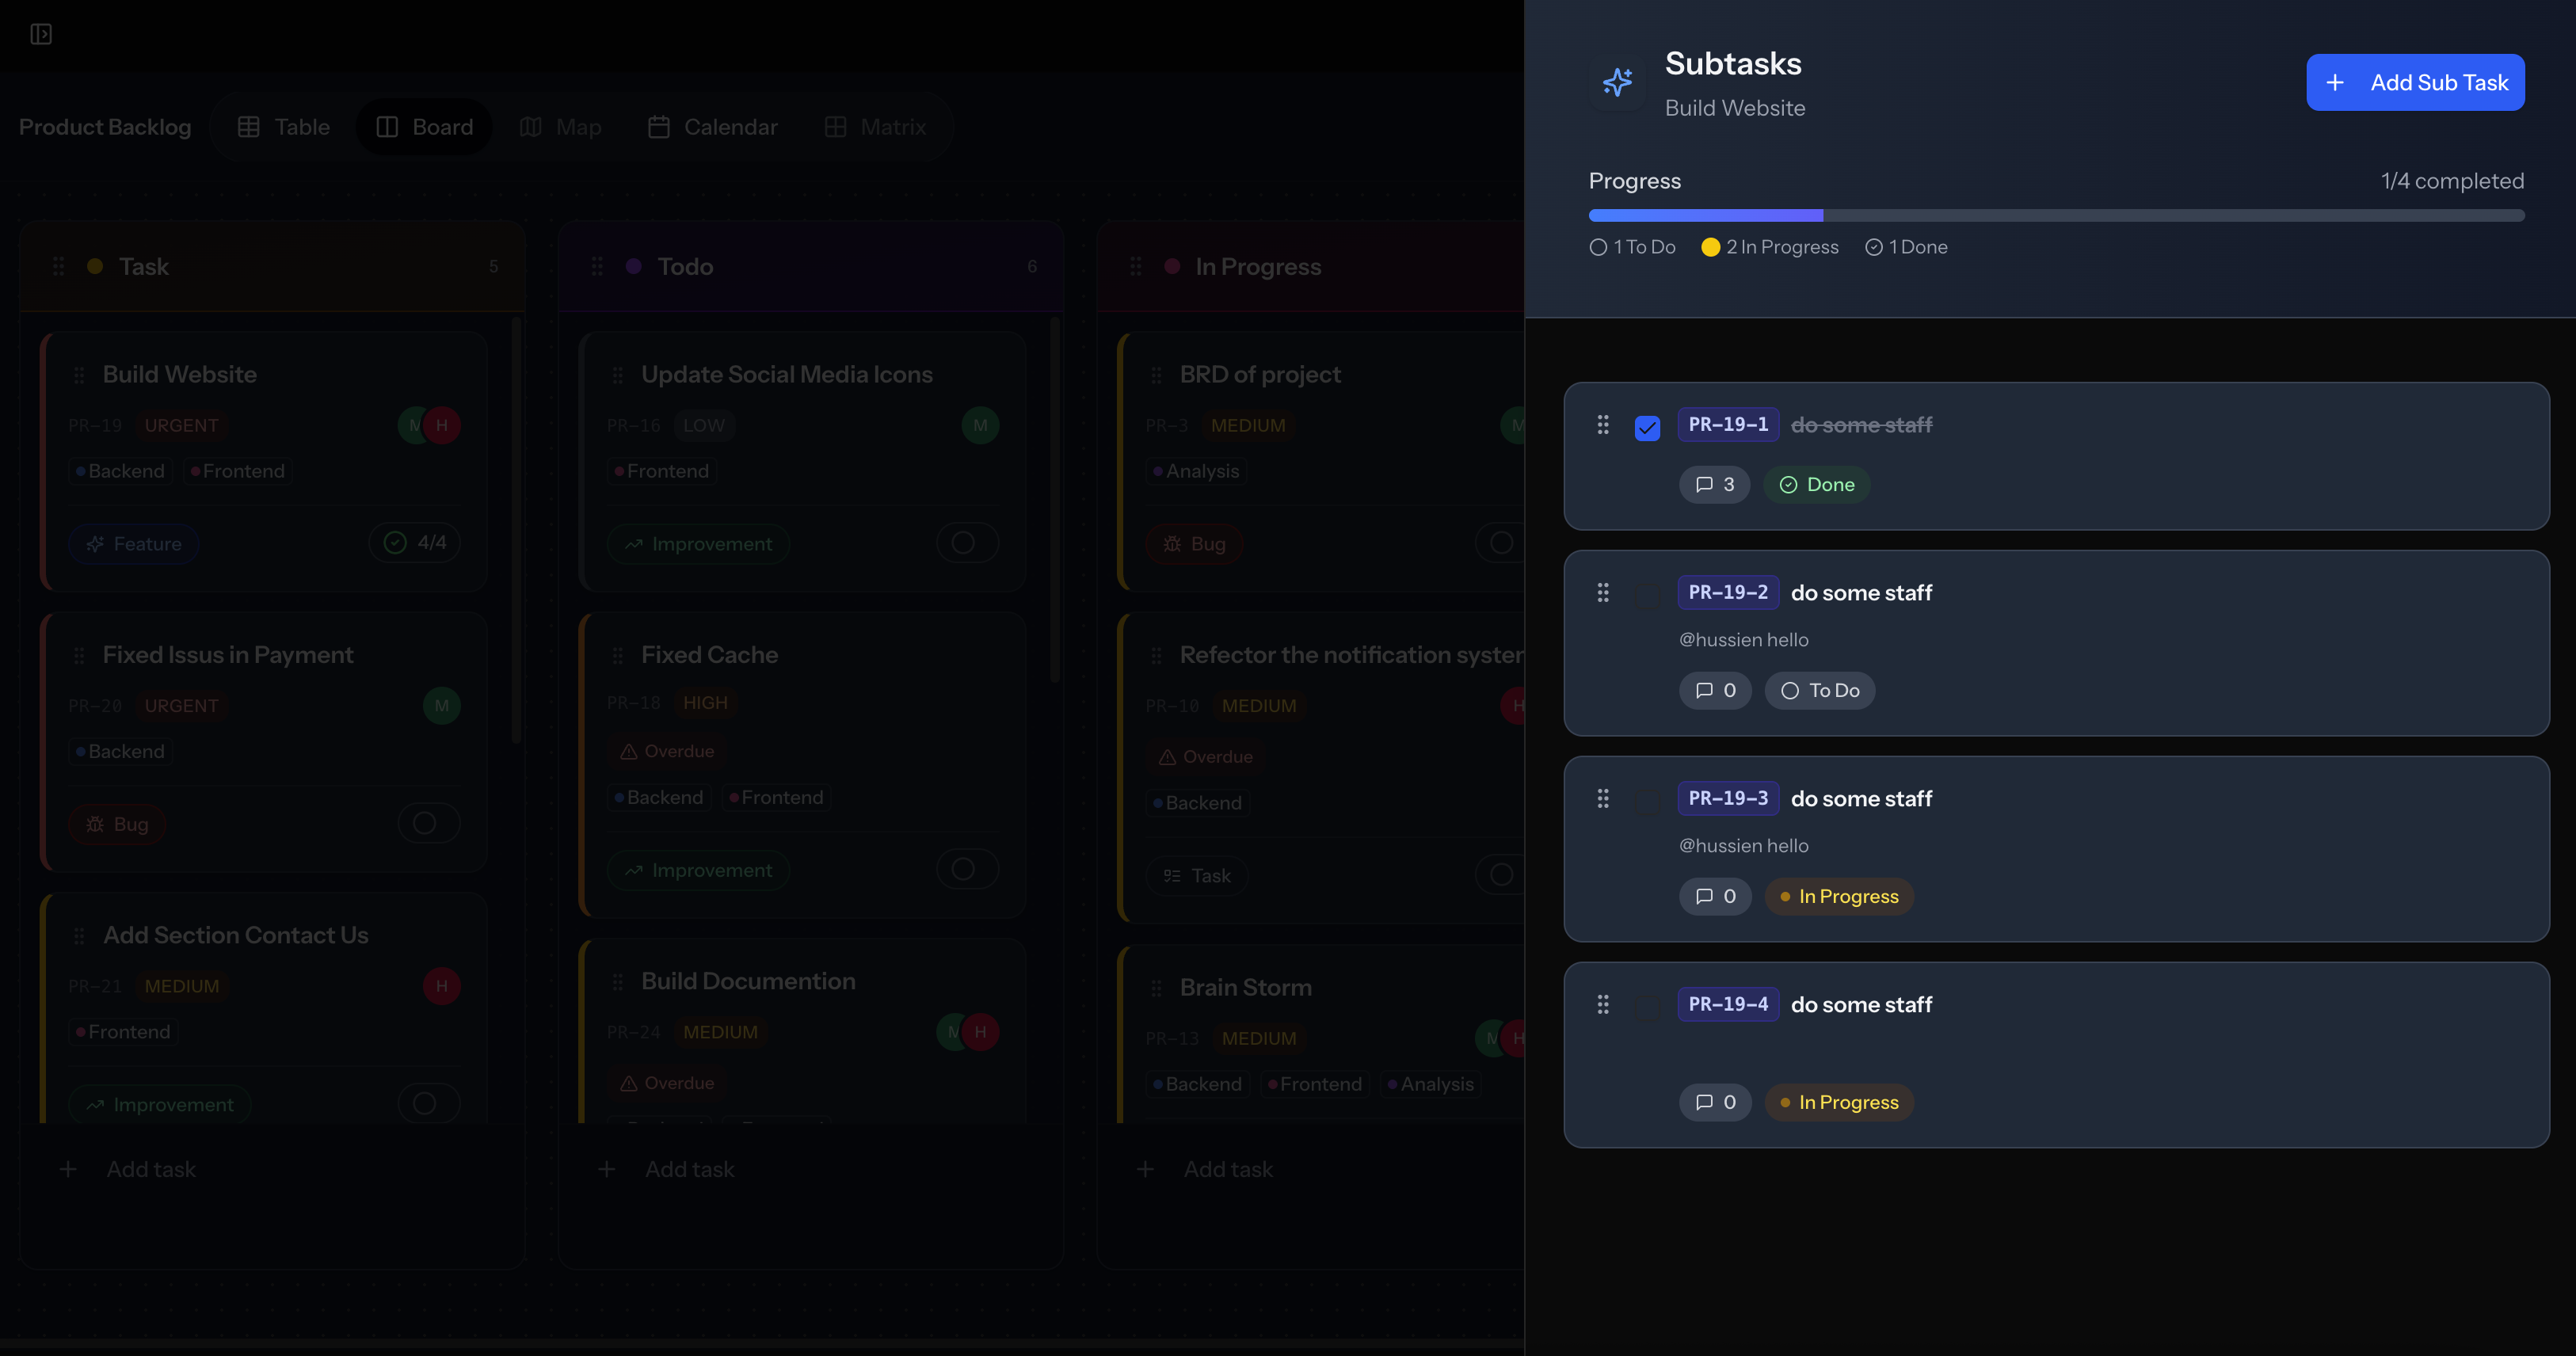Click drag handle for subtask PR-19-3
The image size is (2576, 1356).
coord(1603,798)
